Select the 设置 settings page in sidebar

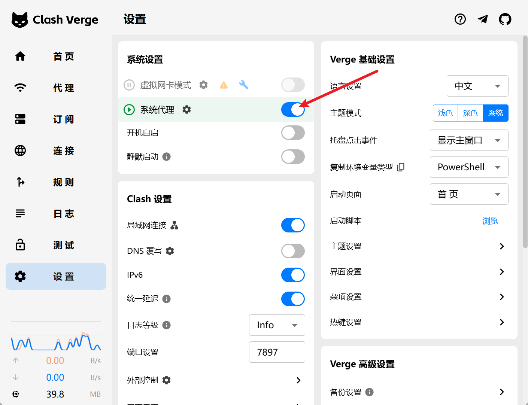[56, 276]
